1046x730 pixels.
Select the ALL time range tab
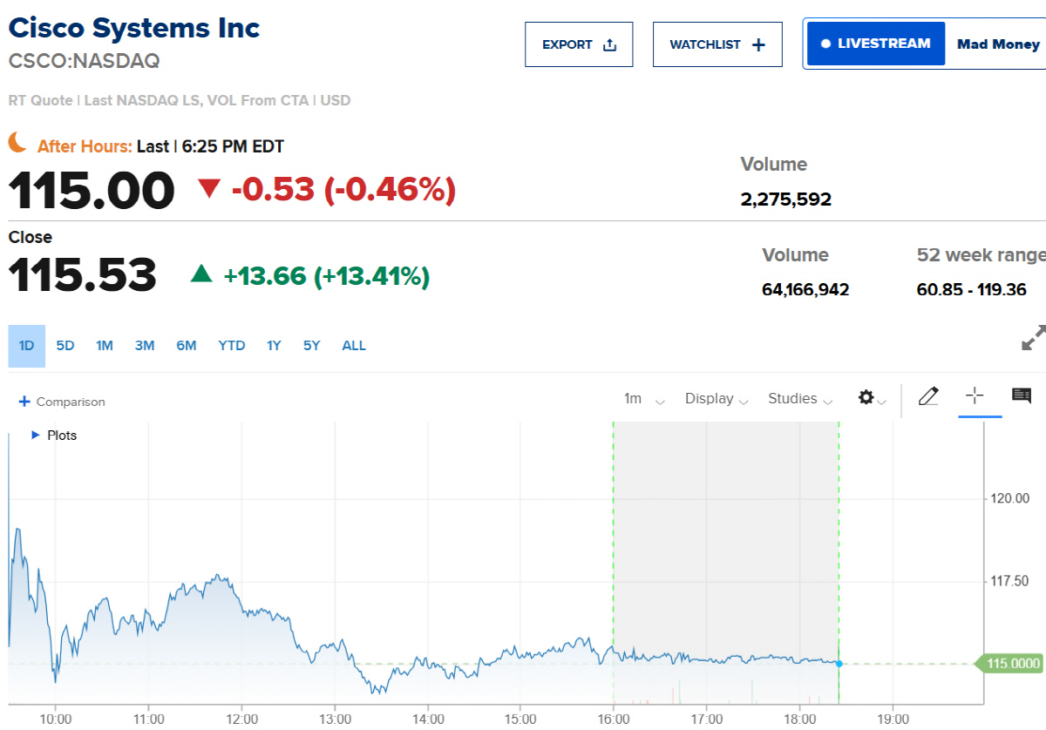tap(354, 346)
